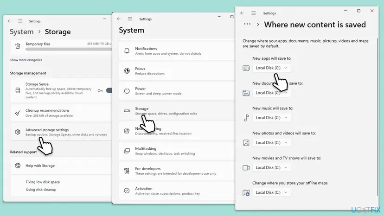Open Using disk cleanup link
Image resolution: width=384 pixels, height=216 pixels.
coord(41,190)
